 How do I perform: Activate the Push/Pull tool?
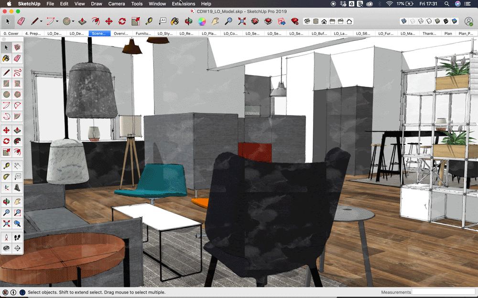(x=82, y=21)
